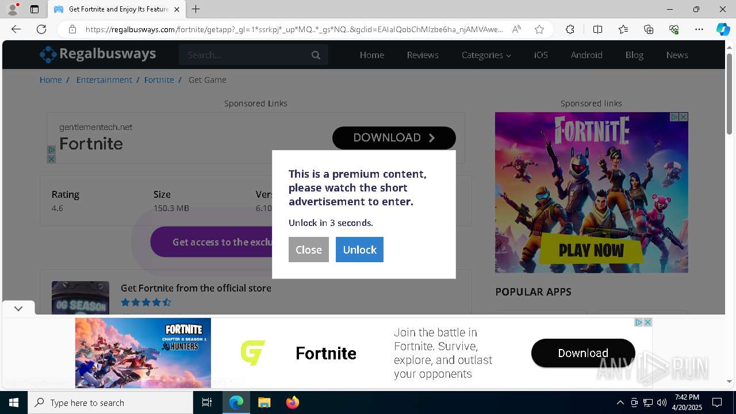Show hidden system tray icons
The width and height of the screenshot is (736, 414).
620,402
